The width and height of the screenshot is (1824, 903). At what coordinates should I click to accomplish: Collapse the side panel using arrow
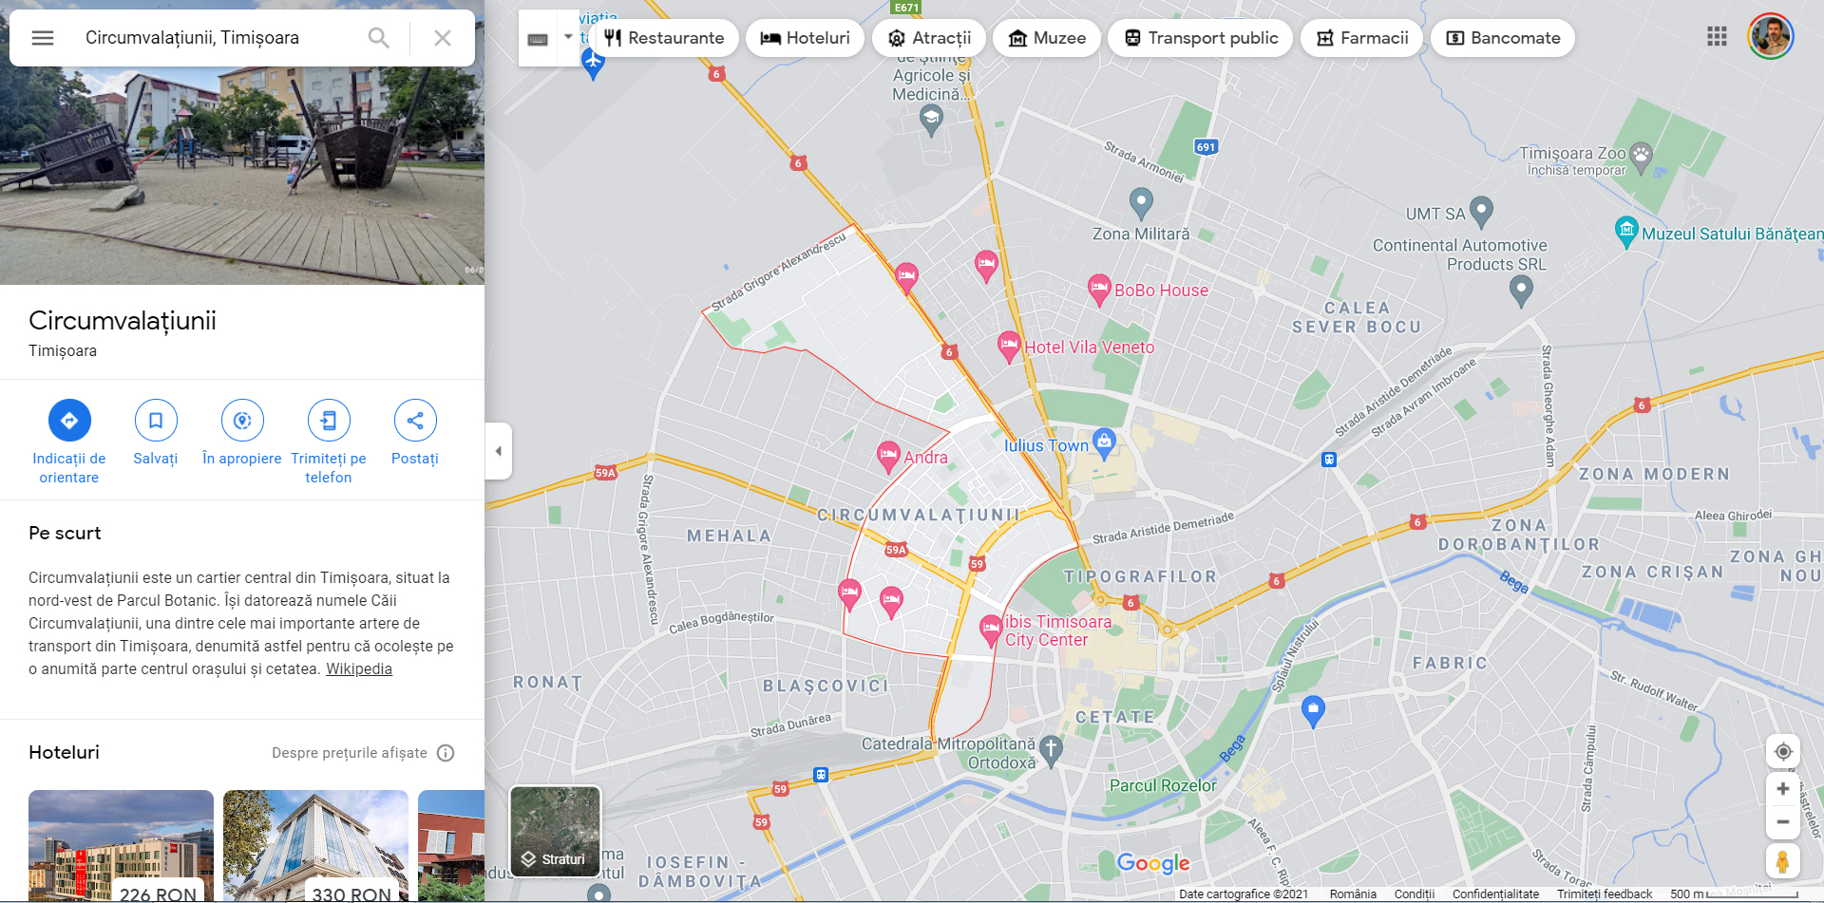click(498, 451)
